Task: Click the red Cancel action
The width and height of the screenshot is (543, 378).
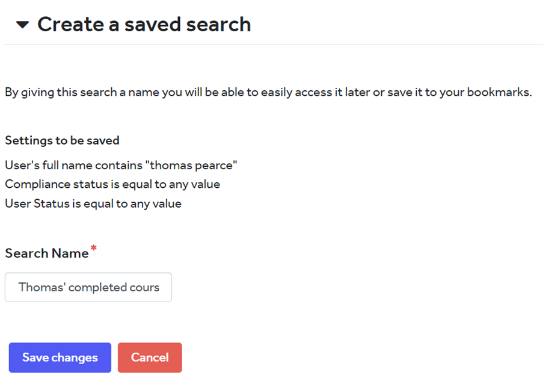Action: (x=150, y=358)
